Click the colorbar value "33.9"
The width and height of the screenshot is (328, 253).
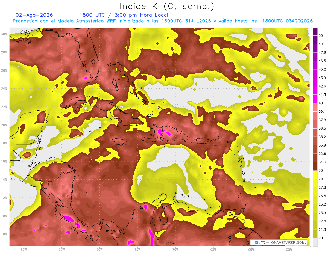[x=323, y=145]
